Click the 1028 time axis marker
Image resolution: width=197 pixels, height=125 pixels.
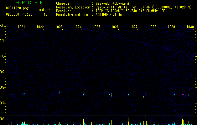pyautogui.click(x=153, y=27)
